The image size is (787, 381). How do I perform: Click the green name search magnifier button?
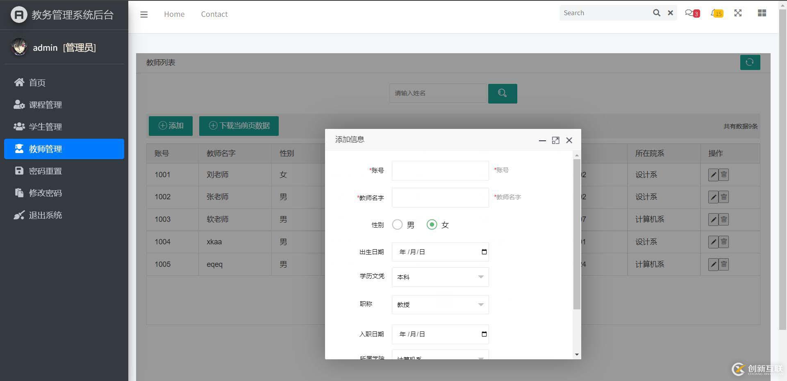pos(502,93)
